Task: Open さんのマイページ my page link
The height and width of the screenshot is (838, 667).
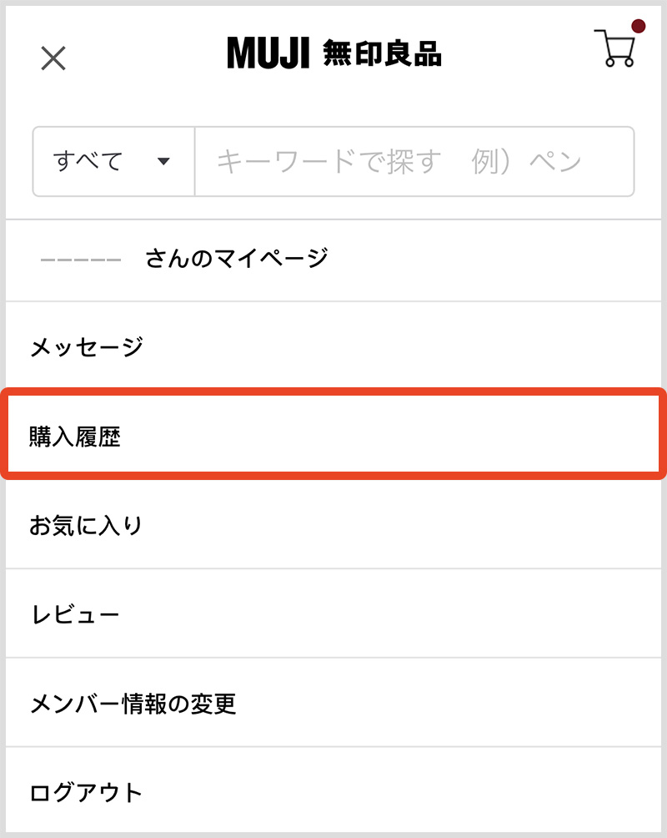Action: 237,258
